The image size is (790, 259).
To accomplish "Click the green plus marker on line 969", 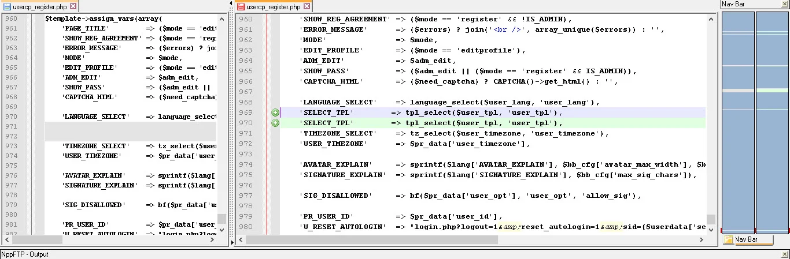I will click(x=275, y=112).
